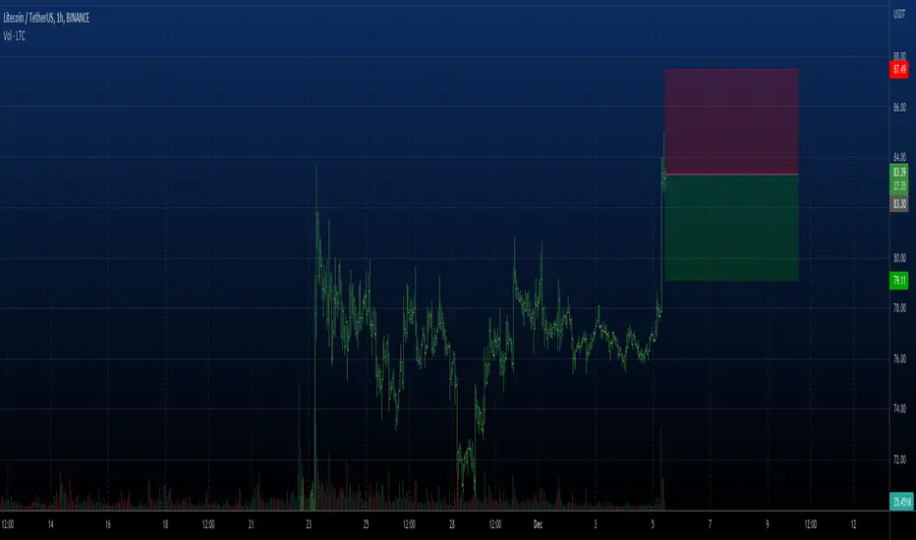916x540 pixels.
Task: Click the 5 date label on time axis
Action: (653, 524)
